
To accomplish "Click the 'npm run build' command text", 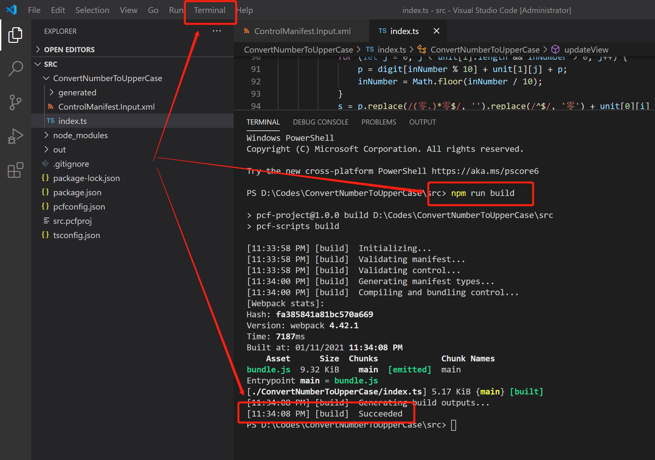I will click(x=483, y=193).
